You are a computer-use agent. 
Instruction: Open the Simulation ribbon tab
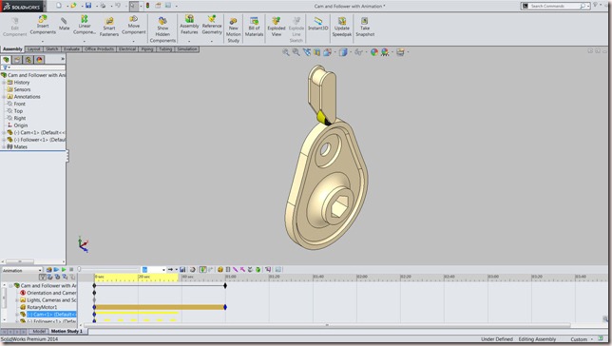coord(187,49)
